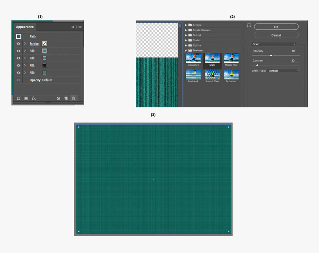This screenshot has width=319, height=253.
Task: Collapse the filter gallery thumbnails pane
Action: 249,25
